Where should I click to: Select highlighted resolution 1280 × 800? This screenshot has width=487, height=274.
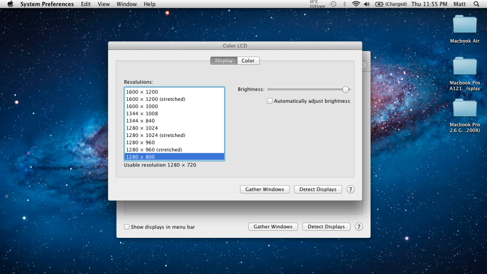tap(174, 157)
